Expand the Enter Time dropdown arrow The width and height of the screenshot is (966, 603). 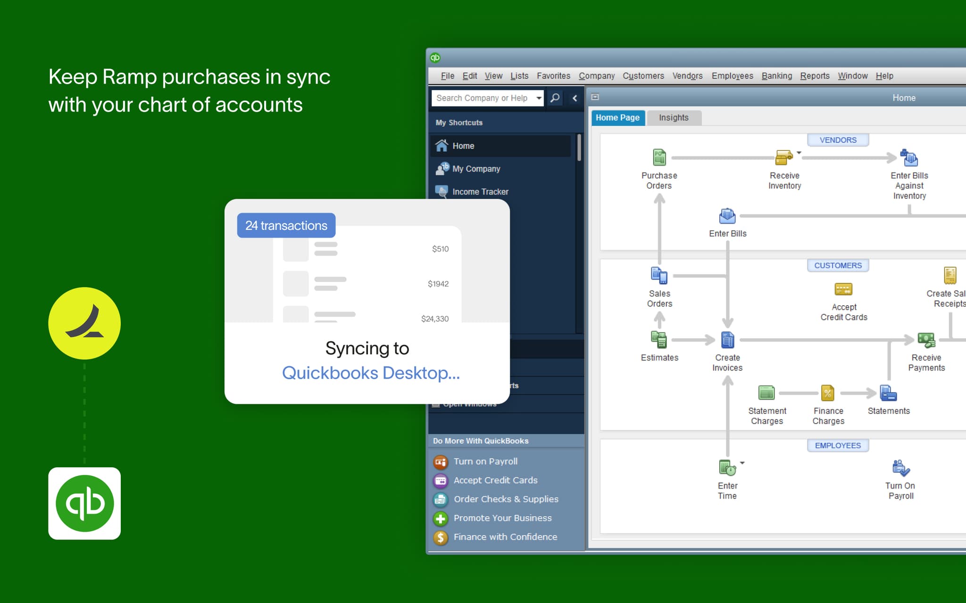click(x=741, y=463)
